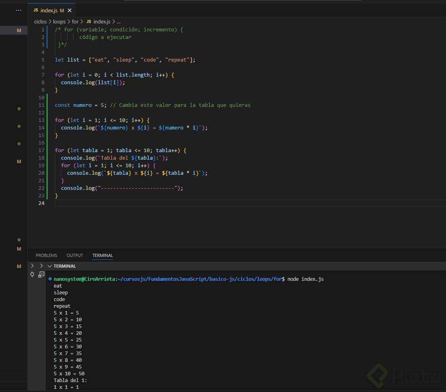Screen dimensions: 446x392
Task: Click the terminal window icon next to the plug
Action: (x=41, y=274)
